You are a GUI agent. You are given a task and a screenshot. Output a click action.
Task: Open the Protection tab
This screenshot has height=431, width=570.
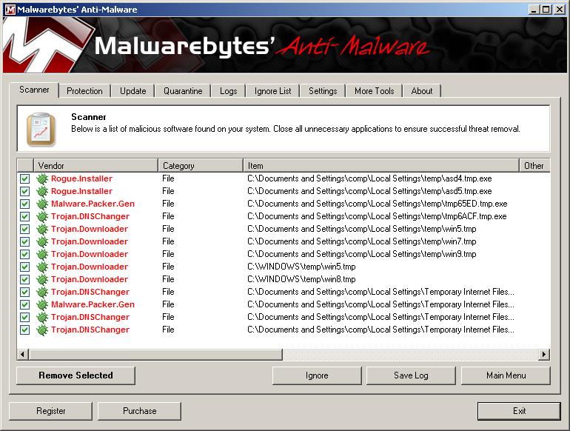point(84,91)
